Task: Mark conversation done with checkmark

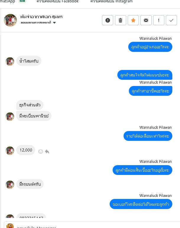Action: (171, 20)
